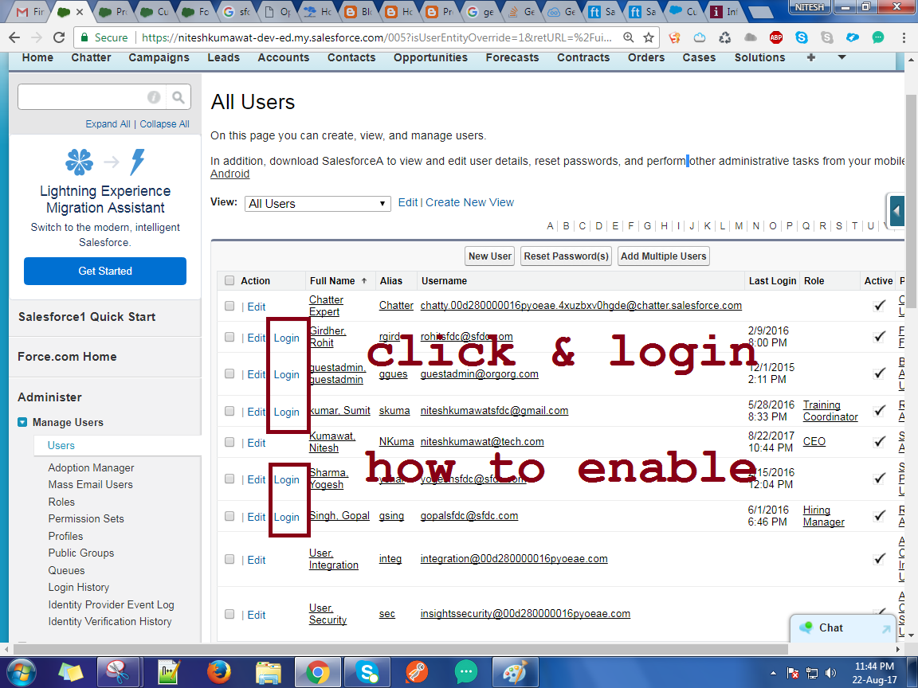Click the search magnifier in sidebar

178,97
